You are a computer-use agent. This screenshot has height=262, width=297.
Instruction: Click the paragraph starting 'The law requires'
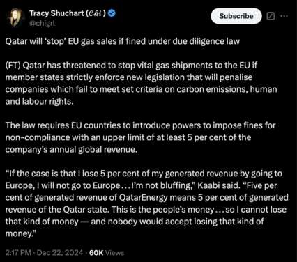tap(140, 137)
